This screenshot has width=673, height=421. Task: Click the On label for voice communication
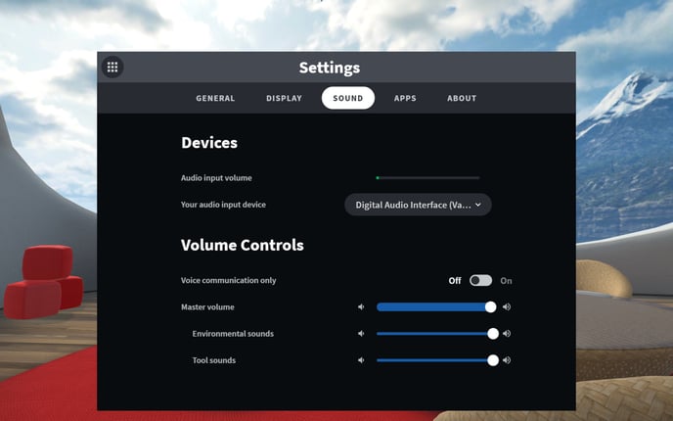click(506, 281)
